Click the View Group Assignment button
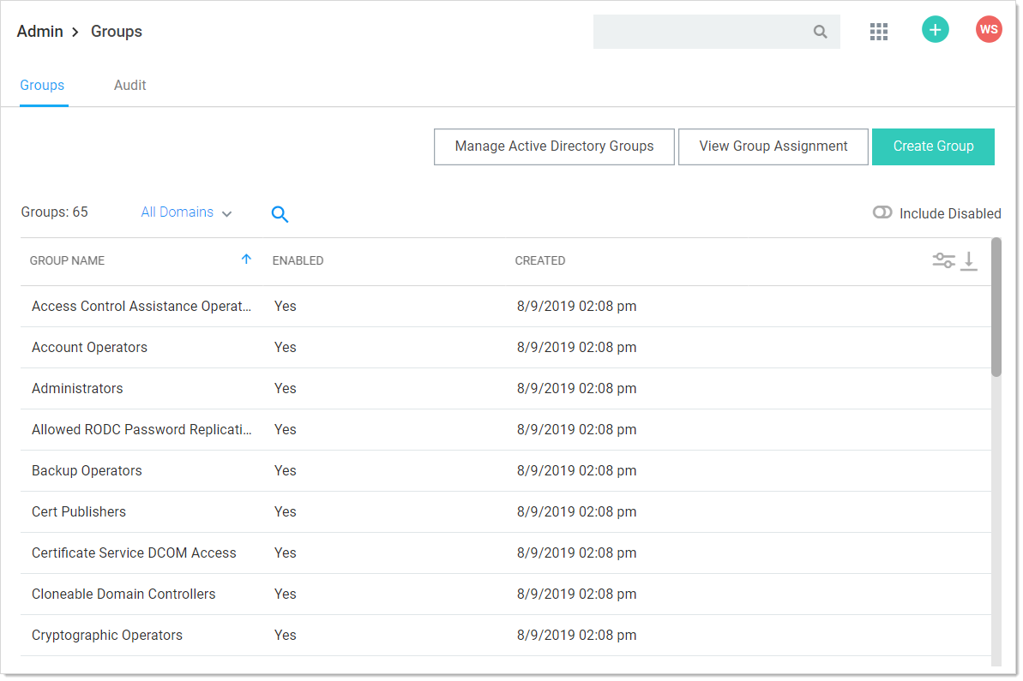 point(773,146)
